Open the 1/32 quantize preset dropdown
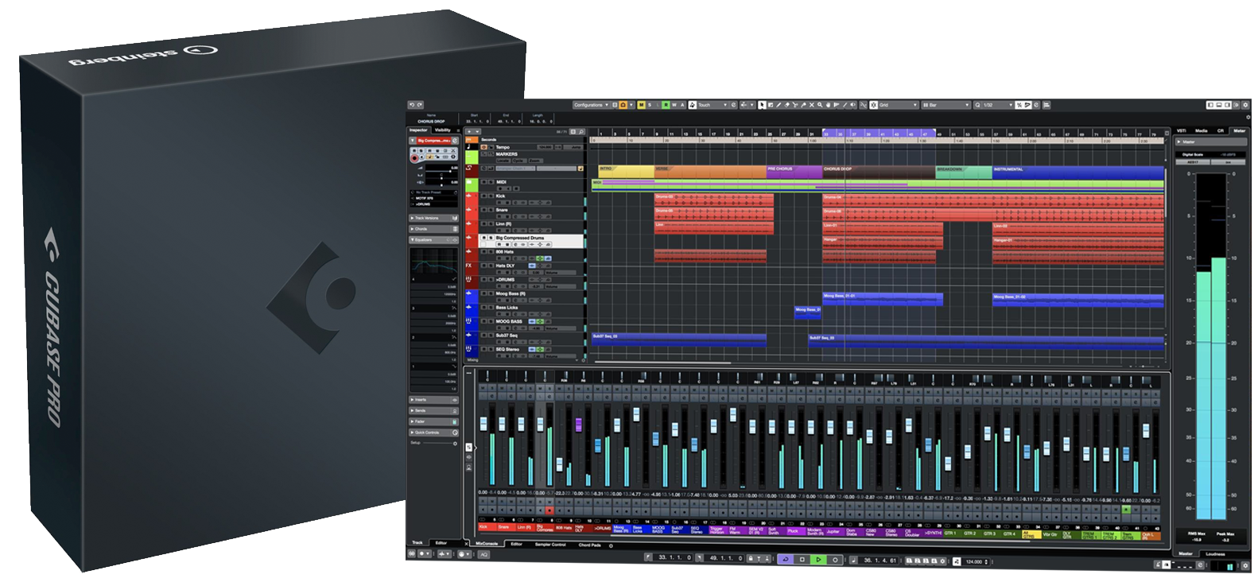This screenshot has width=1258, height=582. [x=998, y=105]
